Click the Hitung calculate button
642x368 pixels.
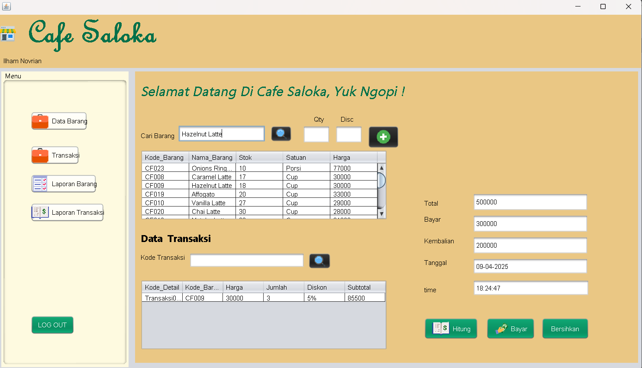pos(451,329)
